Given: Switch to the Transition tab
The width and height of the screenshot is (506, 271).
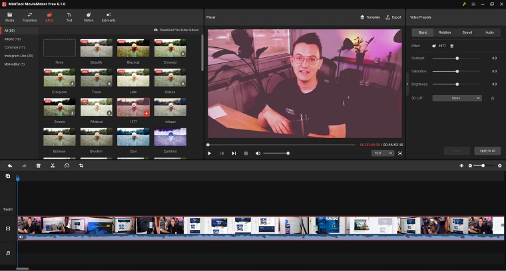Looking at the screenshot, I should tap(29, 17).
